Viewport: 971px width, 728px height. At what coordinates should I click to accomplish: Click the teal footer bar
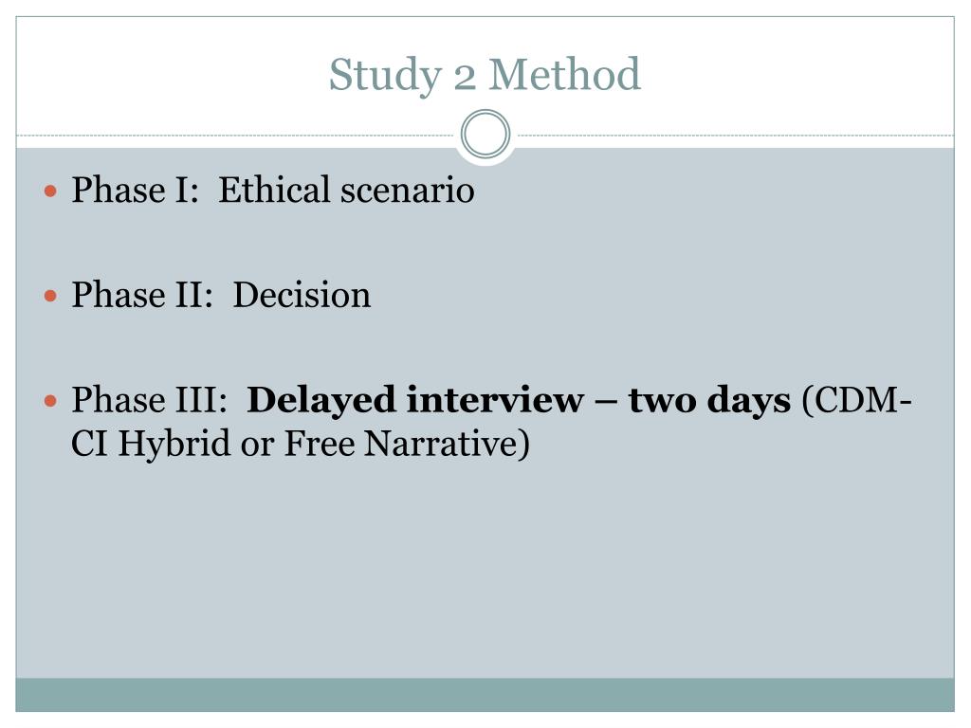coord(485,695)
